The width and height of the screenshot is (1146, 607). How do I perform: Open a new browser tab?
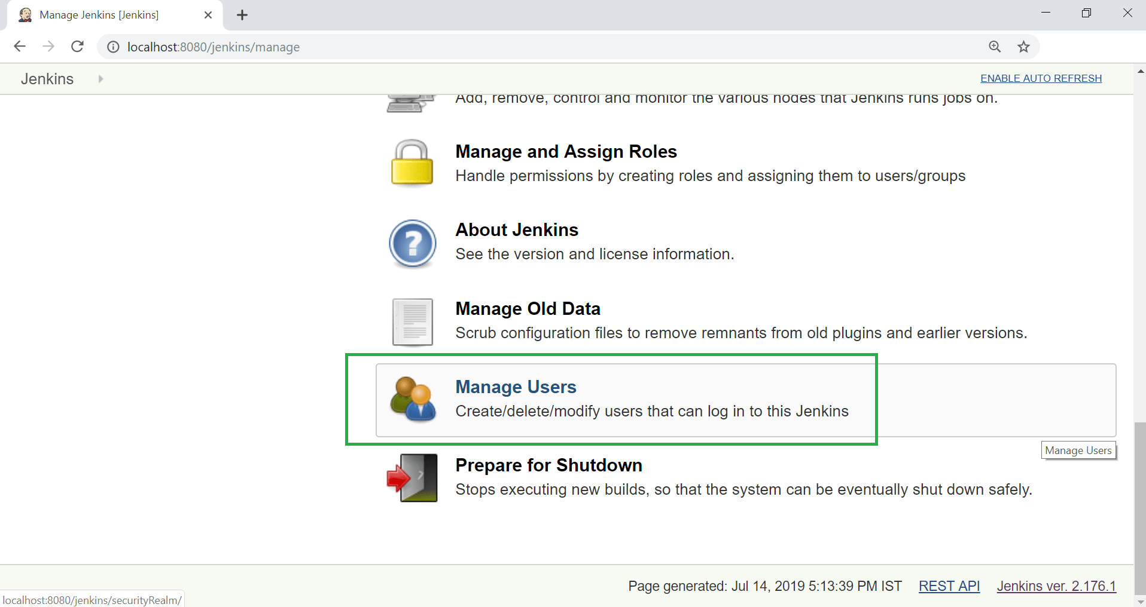click(x=242, y=15)
